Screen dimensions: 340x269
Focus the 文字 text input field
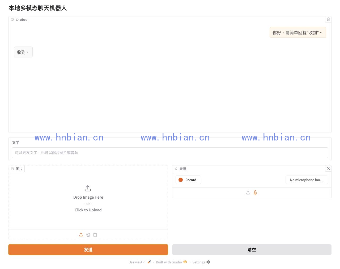[x=170, y=153]
